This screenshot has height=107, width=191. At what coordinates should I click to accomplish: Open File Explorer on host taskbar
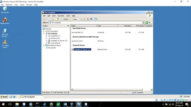pyautogui.click(x=17, y=104)
